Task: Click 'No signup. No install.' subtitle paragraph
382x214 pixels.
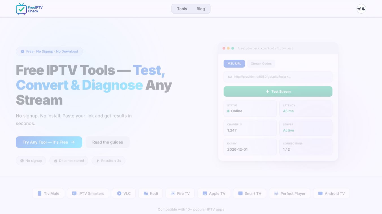Action: tap(74, 119)
